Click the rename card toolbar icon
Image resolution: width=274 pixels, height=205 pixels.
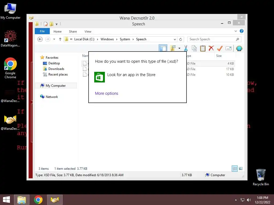tap(229, 48)
